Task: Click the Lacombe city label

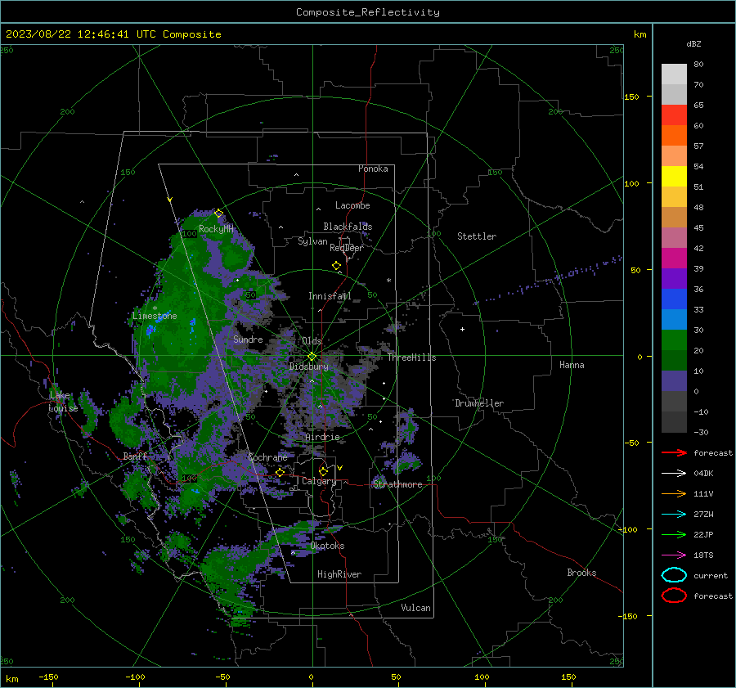Action: pos(352,205)
